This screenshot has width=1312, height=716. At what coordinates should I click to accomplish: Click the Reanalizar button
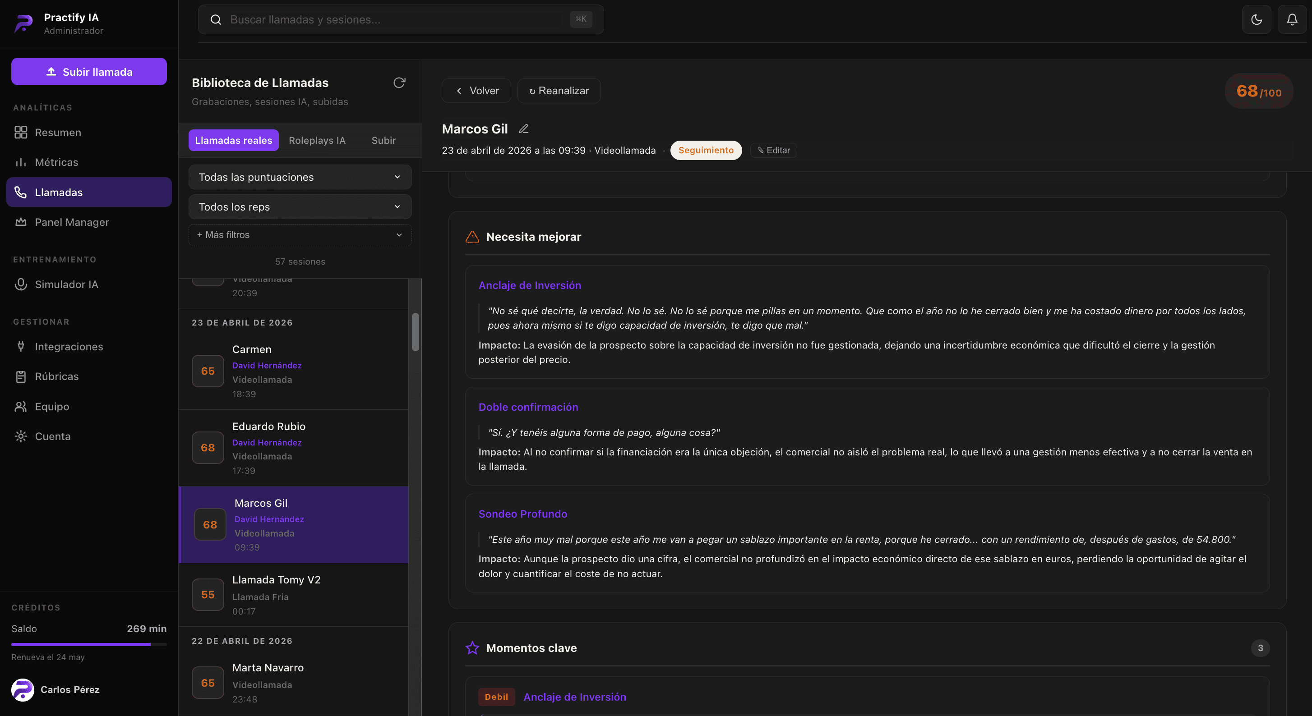click(x=559, y=91)
